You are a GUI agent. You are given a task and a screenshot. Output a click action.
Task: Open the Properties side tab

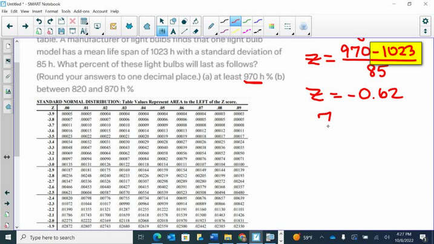coord(8,91)
